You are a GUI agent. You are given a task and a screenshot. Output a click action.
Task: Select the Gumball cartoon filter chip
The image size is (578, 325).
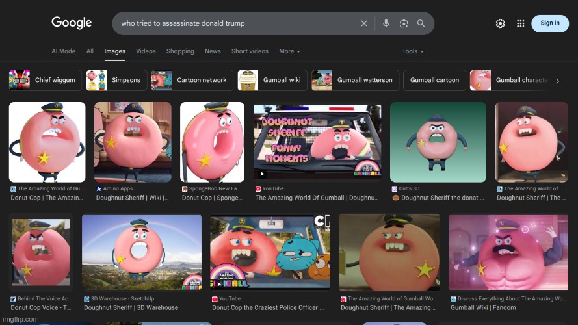(434, 80)
